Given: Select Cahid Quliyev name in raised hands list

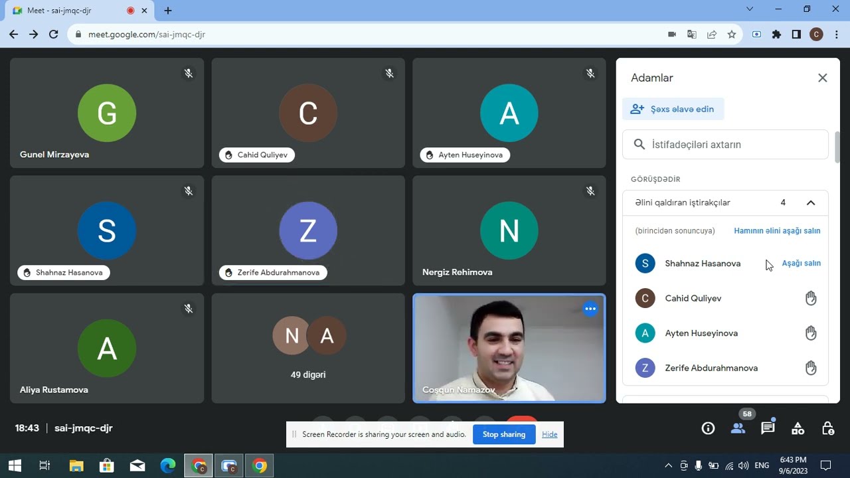Looking at the screenshot, I should pos(693,298).
